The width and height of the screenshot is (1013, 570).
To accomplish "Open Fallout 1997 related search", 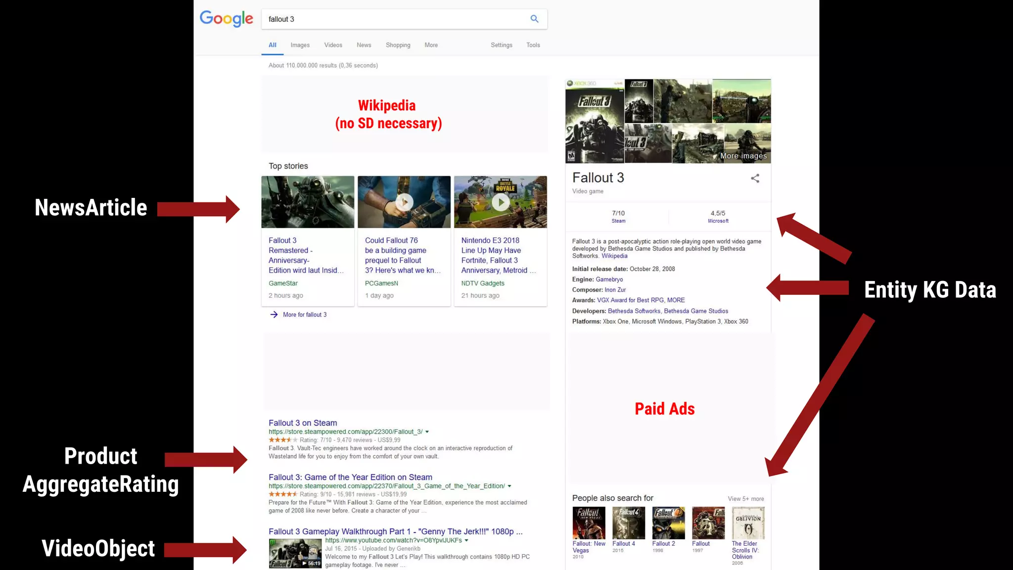I will (708, 529).
